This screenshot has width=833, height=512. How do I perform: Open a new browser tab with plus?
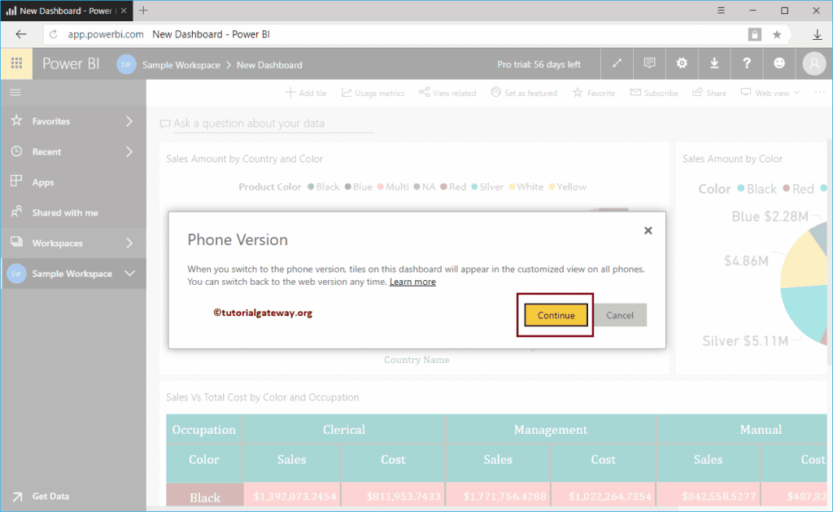coord(143,10)
